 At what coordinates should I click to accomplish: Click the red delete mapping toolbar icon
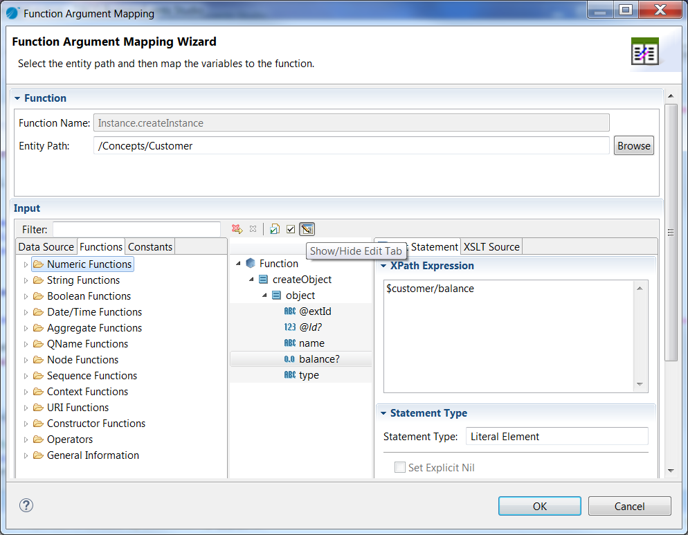pos(237,229)
